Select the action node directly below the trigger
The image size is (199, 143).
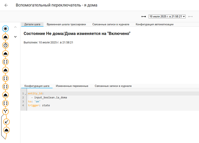click(x=6, y=37)
